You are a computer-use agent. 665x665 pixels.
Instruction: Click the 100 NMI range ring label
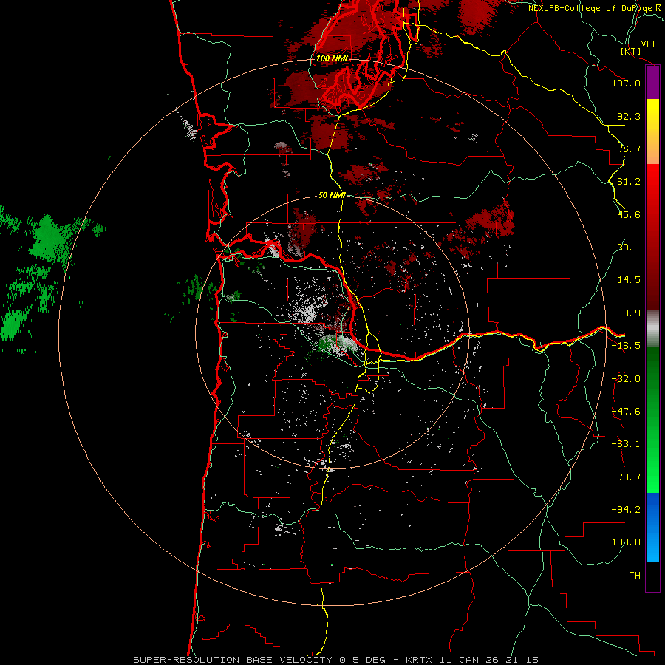tap(332, 58)
